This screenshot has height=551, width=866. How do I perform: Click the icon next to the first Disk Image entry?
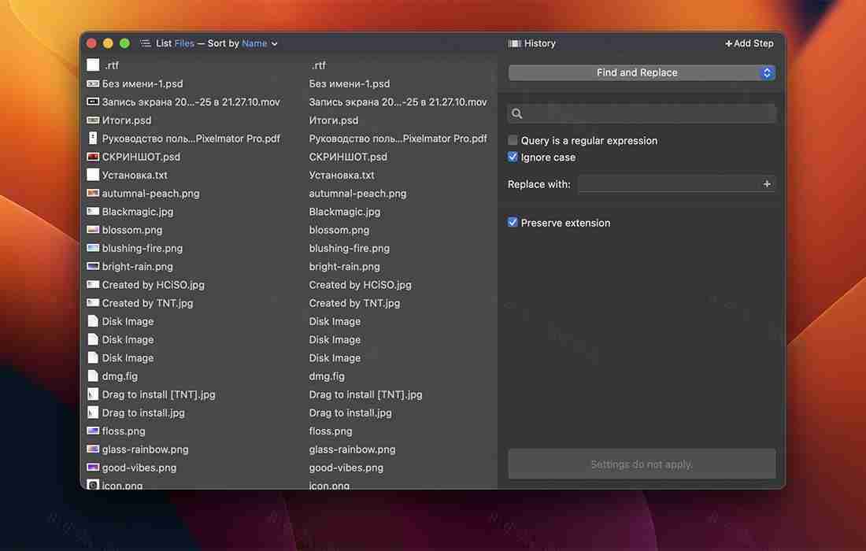coord(94,321)
